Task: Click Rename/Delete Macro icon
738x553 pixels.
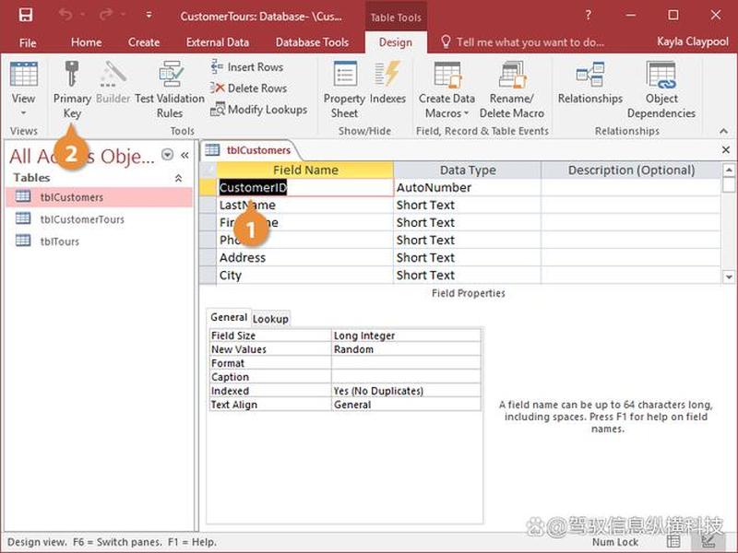Action: (512, 75)
